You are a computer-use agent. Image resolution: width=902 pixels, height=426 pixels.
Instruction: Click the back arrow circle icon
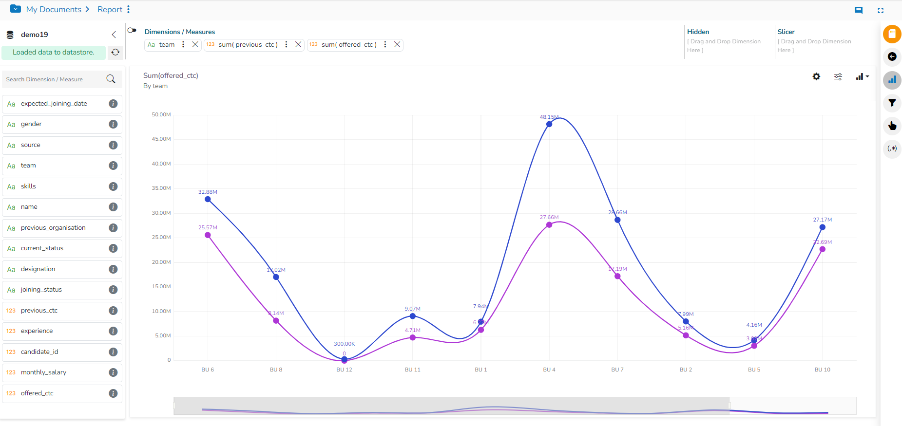[892, 56]
